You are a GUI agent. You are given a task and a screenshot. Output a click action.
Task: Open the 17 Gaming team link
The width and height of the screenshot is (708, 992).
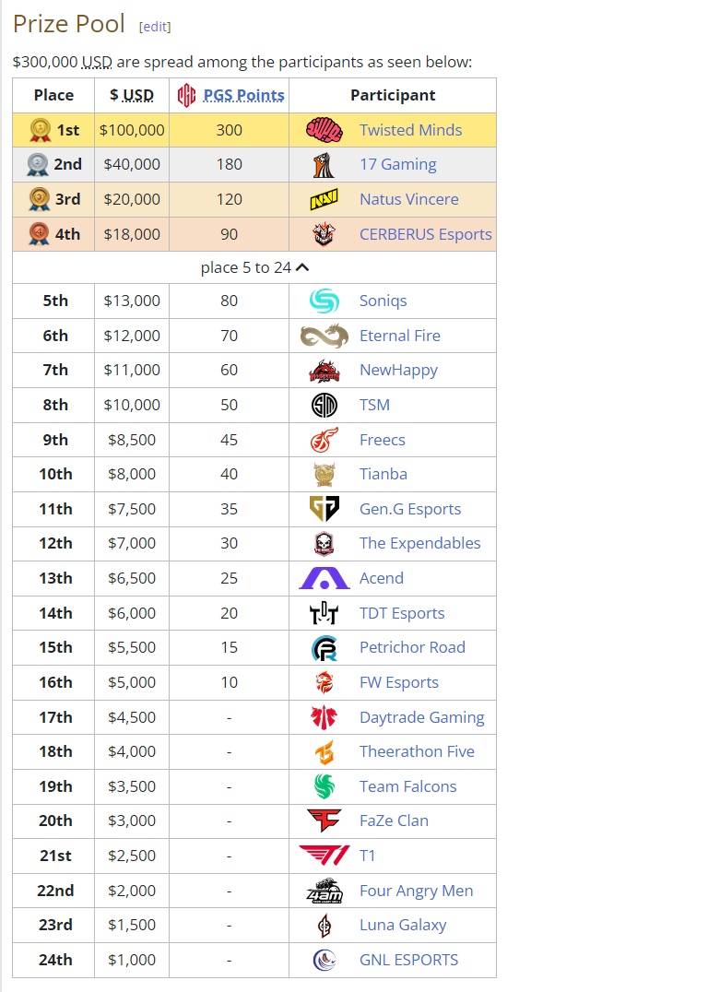[398, 164]
